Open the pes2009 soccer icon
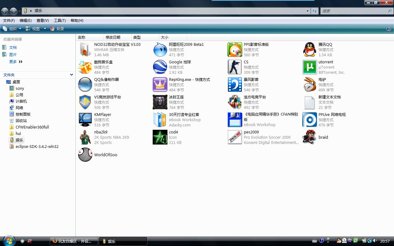The width and height of the screenshot is (394, 246). (235, 137)
